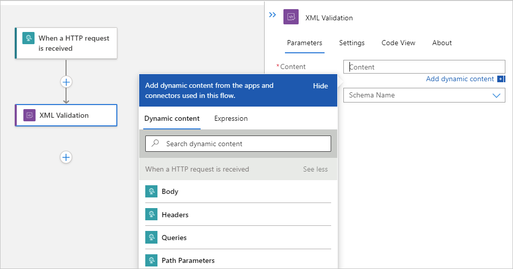Open the Code View tab
This screenshot has height=269, width=513.
(x=398, y=43)
